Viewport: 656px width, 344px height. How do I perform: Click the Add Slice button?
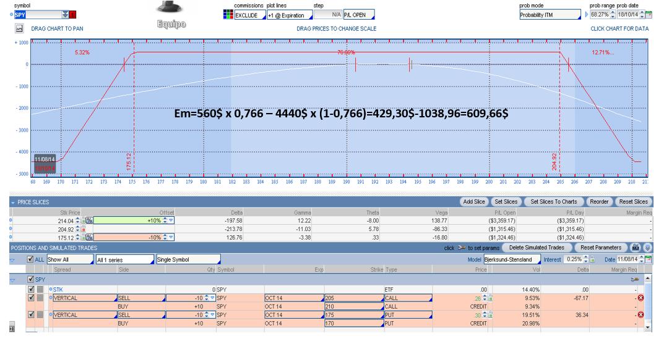pyautogui.click(x=474, y=201)
